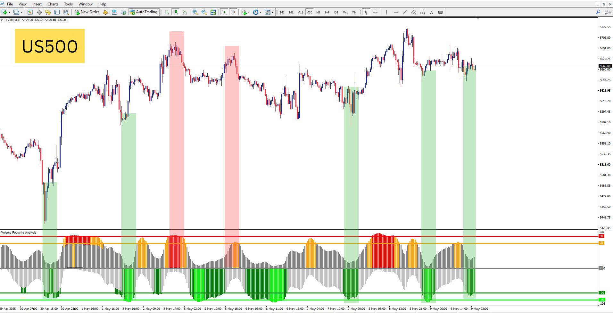Image resolution: width=613 pixels, height=313 pixels.
Task: Click the New Chart icon
Action: click(x=4, y=12)
